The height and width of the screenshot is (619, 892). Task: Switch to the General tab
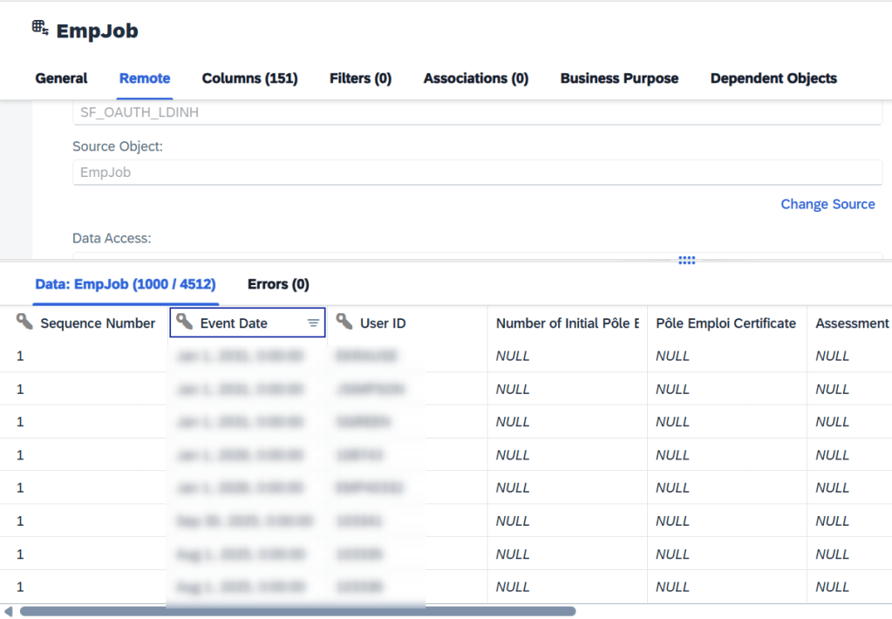(61, 78)
